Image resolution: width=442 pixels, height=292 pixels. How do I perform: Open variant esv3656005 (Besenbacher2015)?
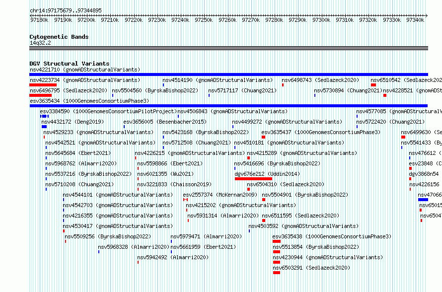[165, 122]
